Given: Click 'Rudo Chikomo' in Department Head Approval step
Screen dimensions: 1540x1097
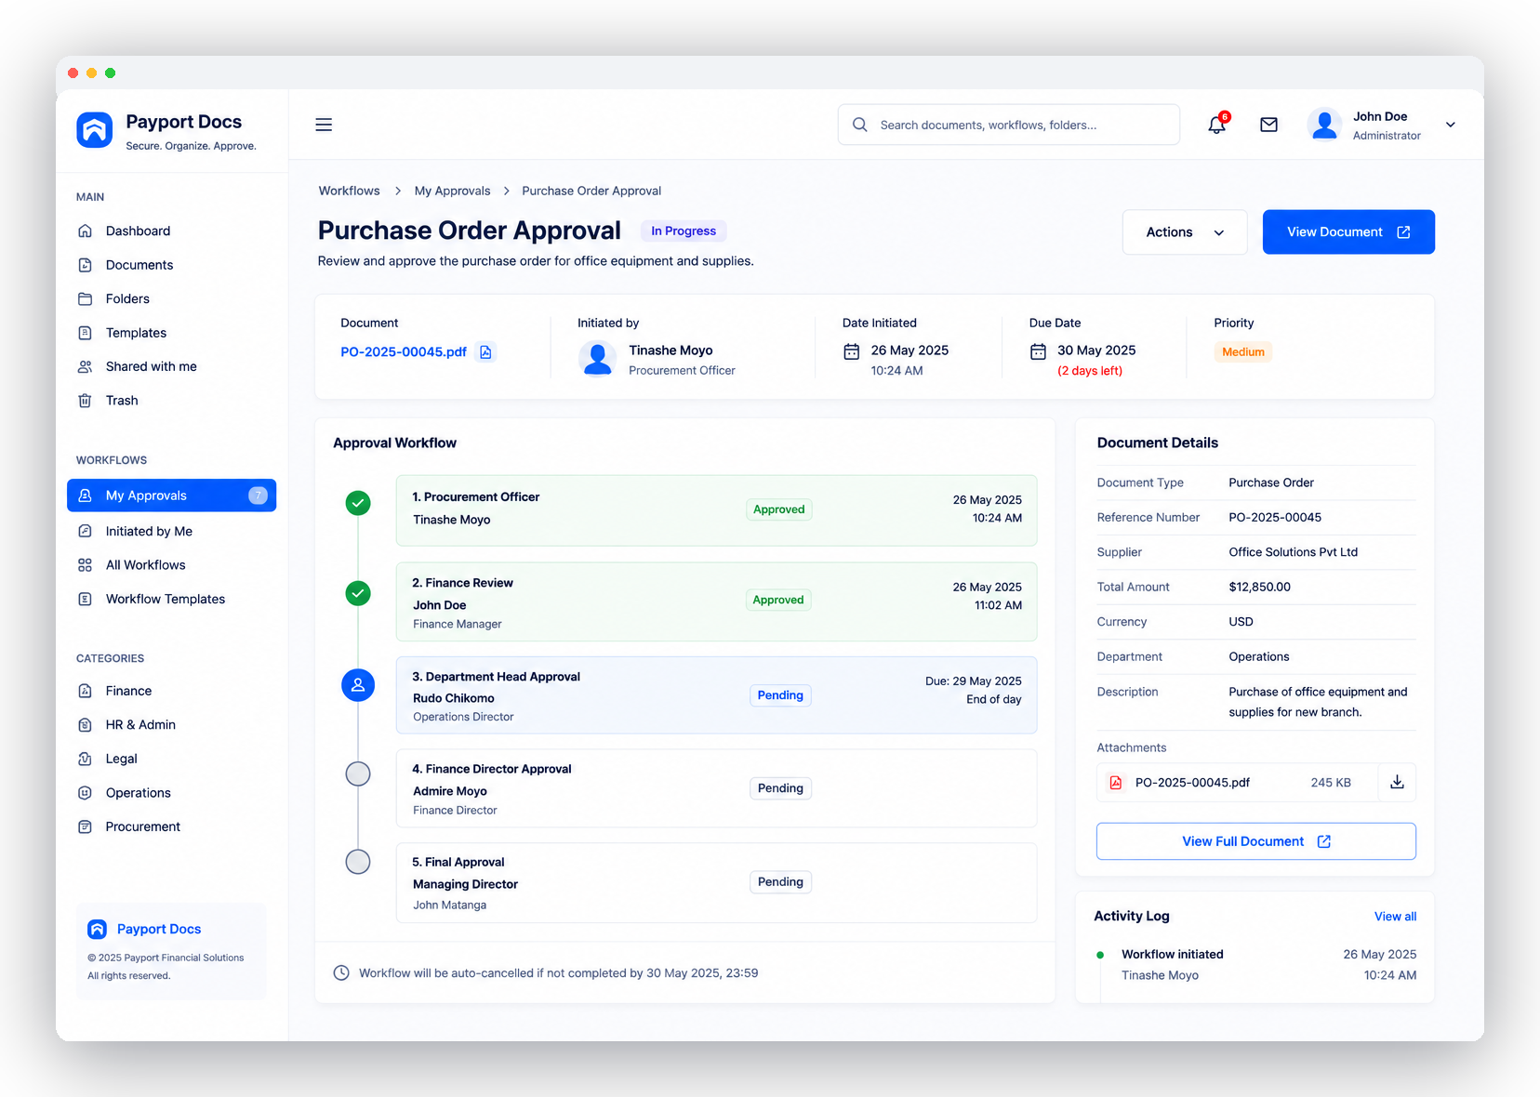Looking at the screenshot, I should [454, 698].
